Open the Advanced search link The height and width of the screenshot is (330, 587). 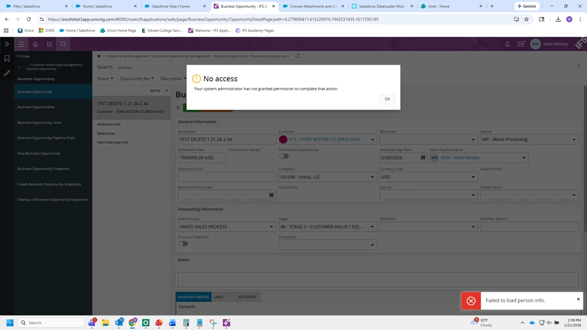click(124, 67)
